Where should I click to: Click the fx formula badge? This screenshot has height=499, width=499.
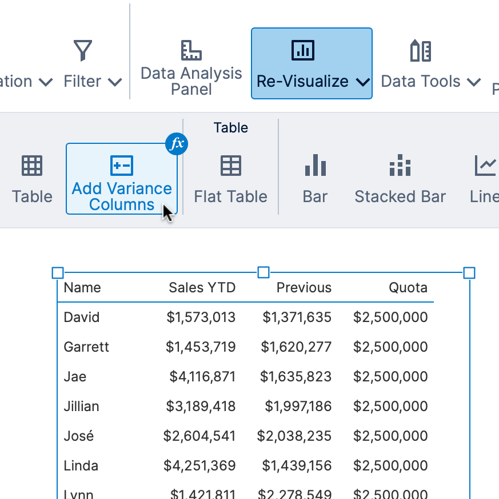coord(177,144)
